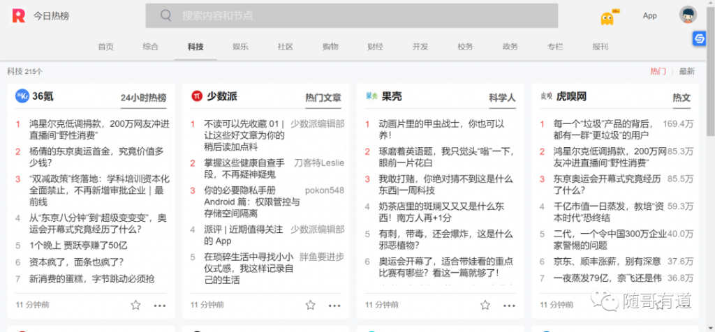Image resolution: width=715 pixels, height=332 pixels.
Task: Sort nodes by 热门
Action: 658,71
